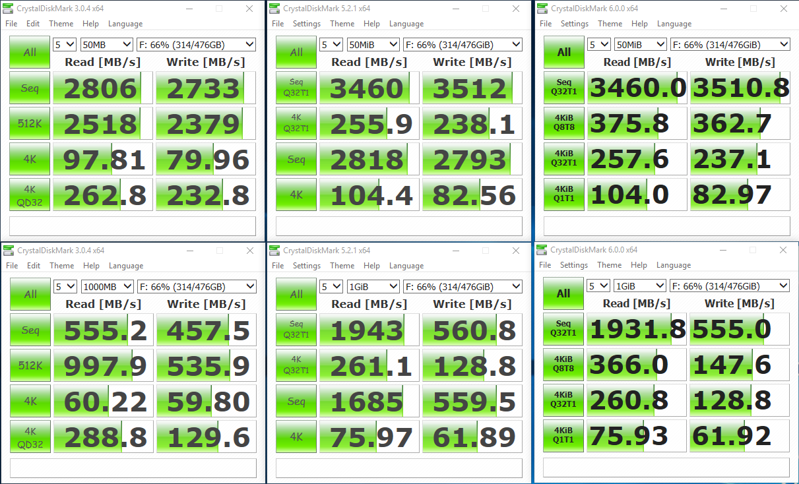Open test count dropdown in 6.0.0 window, 50MiB
Viewport: 799px width, 484px height.
click(598, 45)
